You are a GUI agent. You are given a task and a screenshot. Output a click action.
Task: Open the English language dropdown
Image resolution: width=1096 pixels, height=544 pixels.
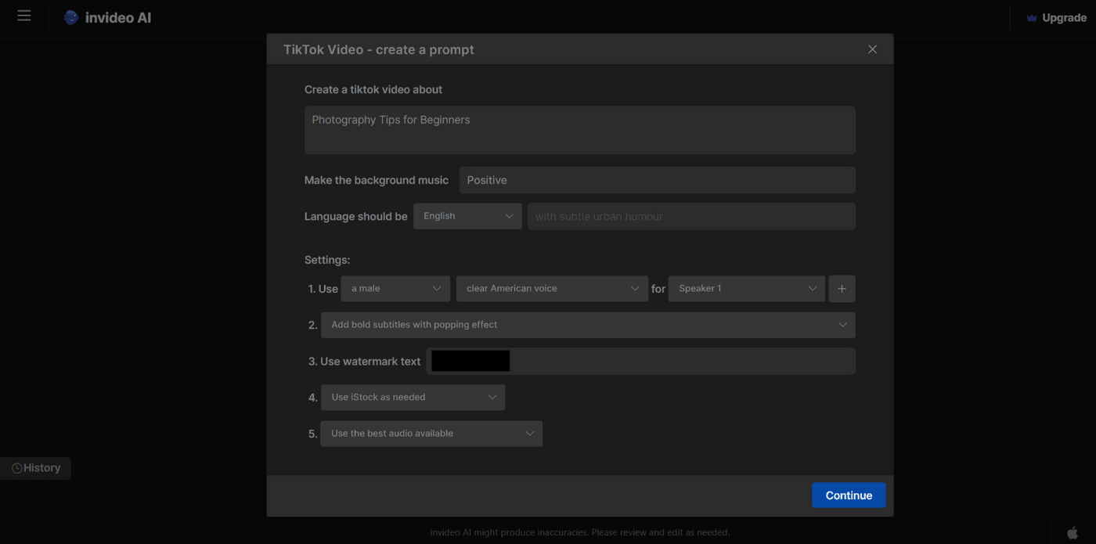click(x=467, y=215)
